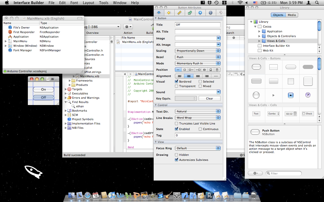Toggle the Transparent checkbox
Image resolution: width=324 pixels, height=202 pixels.
177,86
